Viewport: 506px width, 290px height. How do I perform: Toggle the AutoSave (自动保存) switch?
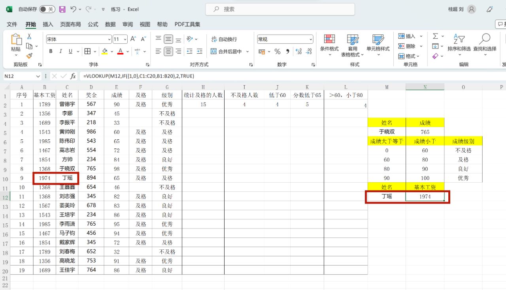coord(47,9)
